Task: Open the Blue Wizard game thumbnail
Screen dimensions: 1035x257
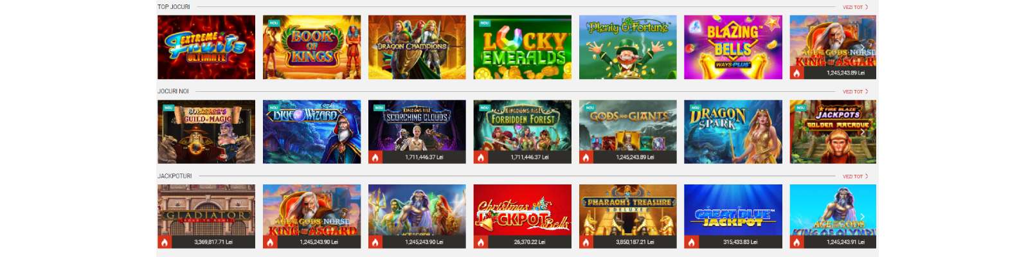Action: pos(312,132)
